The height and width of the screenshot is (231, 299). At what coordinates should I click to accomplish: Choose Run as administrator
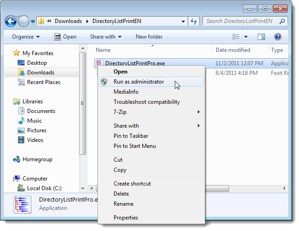click(x=151, y=82)
